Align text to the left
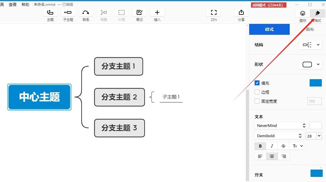This screenshot has height=182, width=326. pyautogui.click(x=260, y=156)
